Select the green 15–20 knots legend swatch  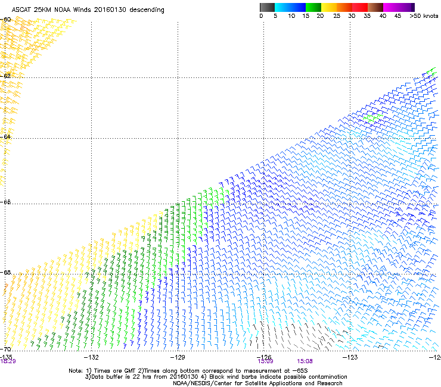pyautogui.click(x=313, y=7)
